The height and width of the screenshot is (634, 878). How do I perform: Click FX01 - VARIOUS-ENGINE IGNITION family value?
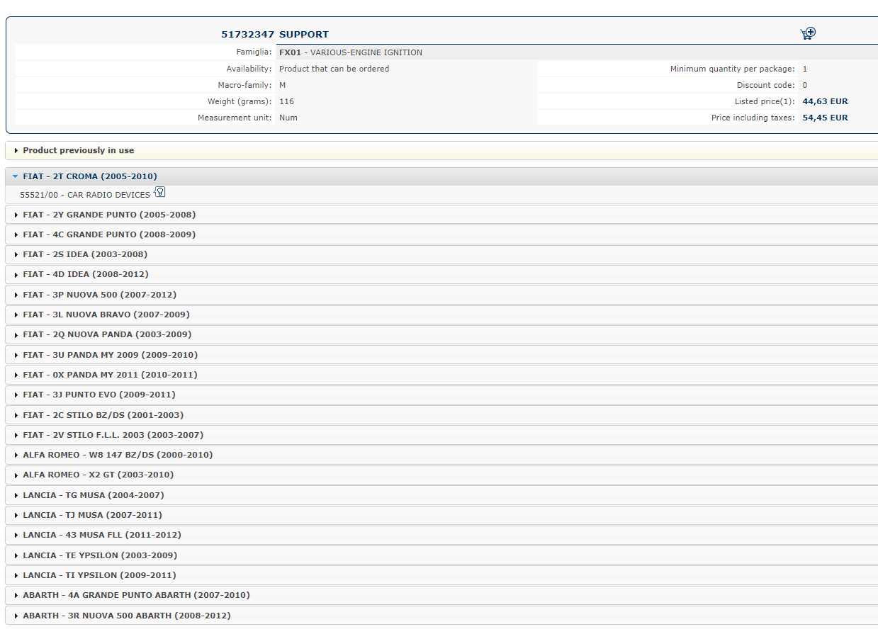(x=351, y=52)
